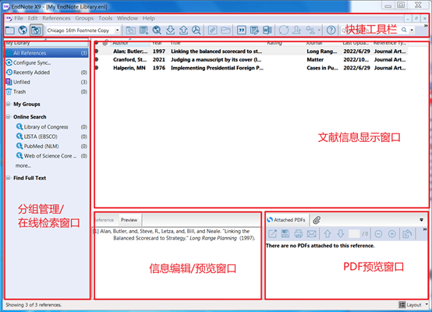
Task: Create a New Reference from the toolbar
Action: [x=143, y=30]
